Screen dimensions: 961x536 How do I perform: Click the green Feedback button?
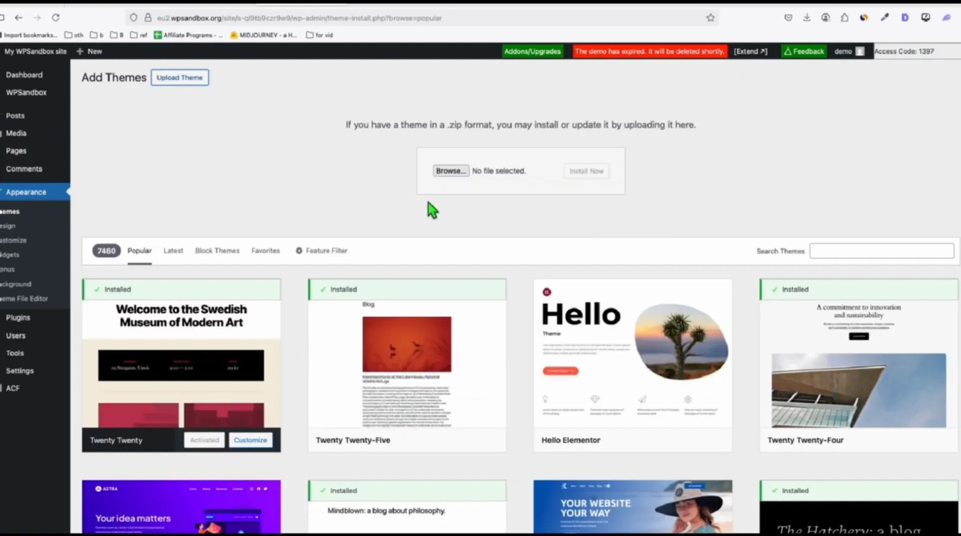tap(804, 51)
